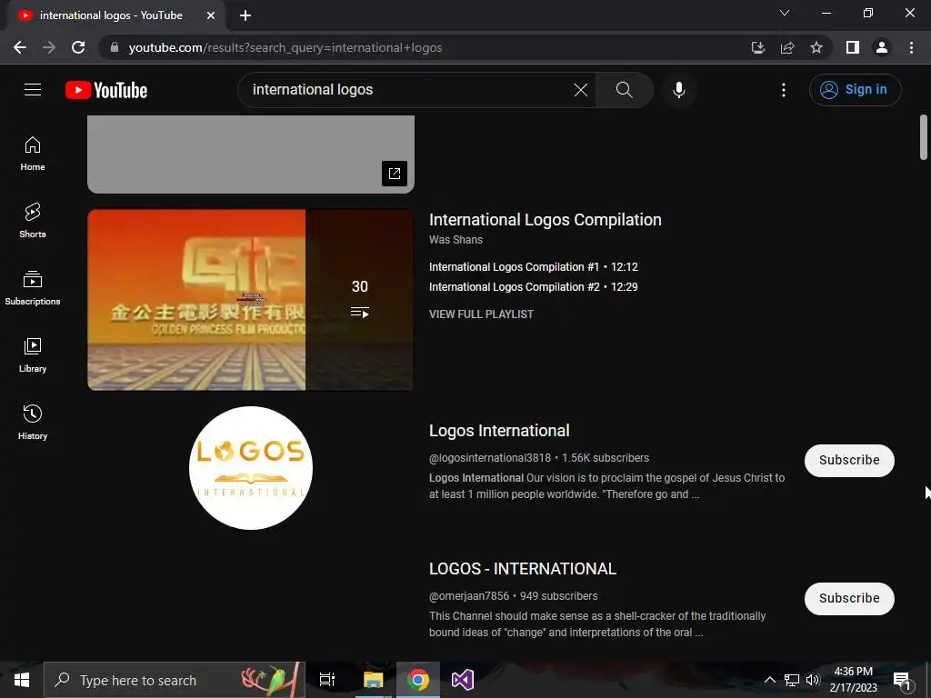This screenshot has width=931, height=698.
Task: Open Shorts from the sidebar
Action: point(33,221)
